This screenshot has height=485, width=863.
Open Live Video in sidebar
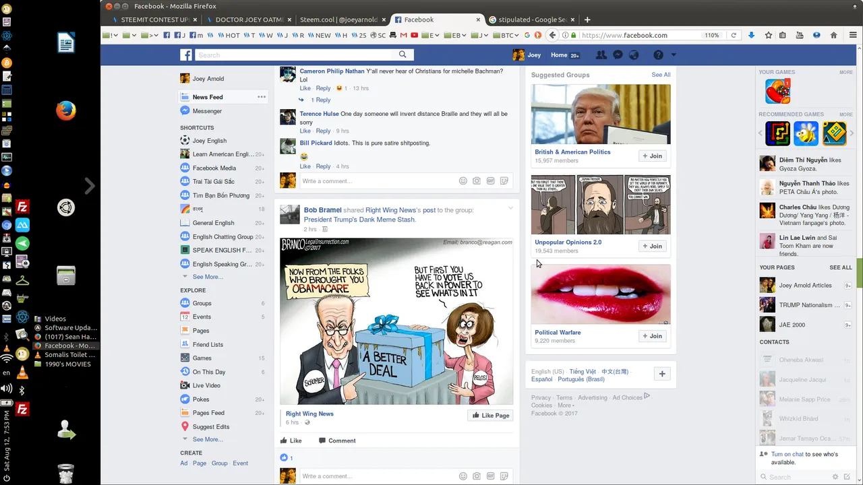click(x=206, y=385)
